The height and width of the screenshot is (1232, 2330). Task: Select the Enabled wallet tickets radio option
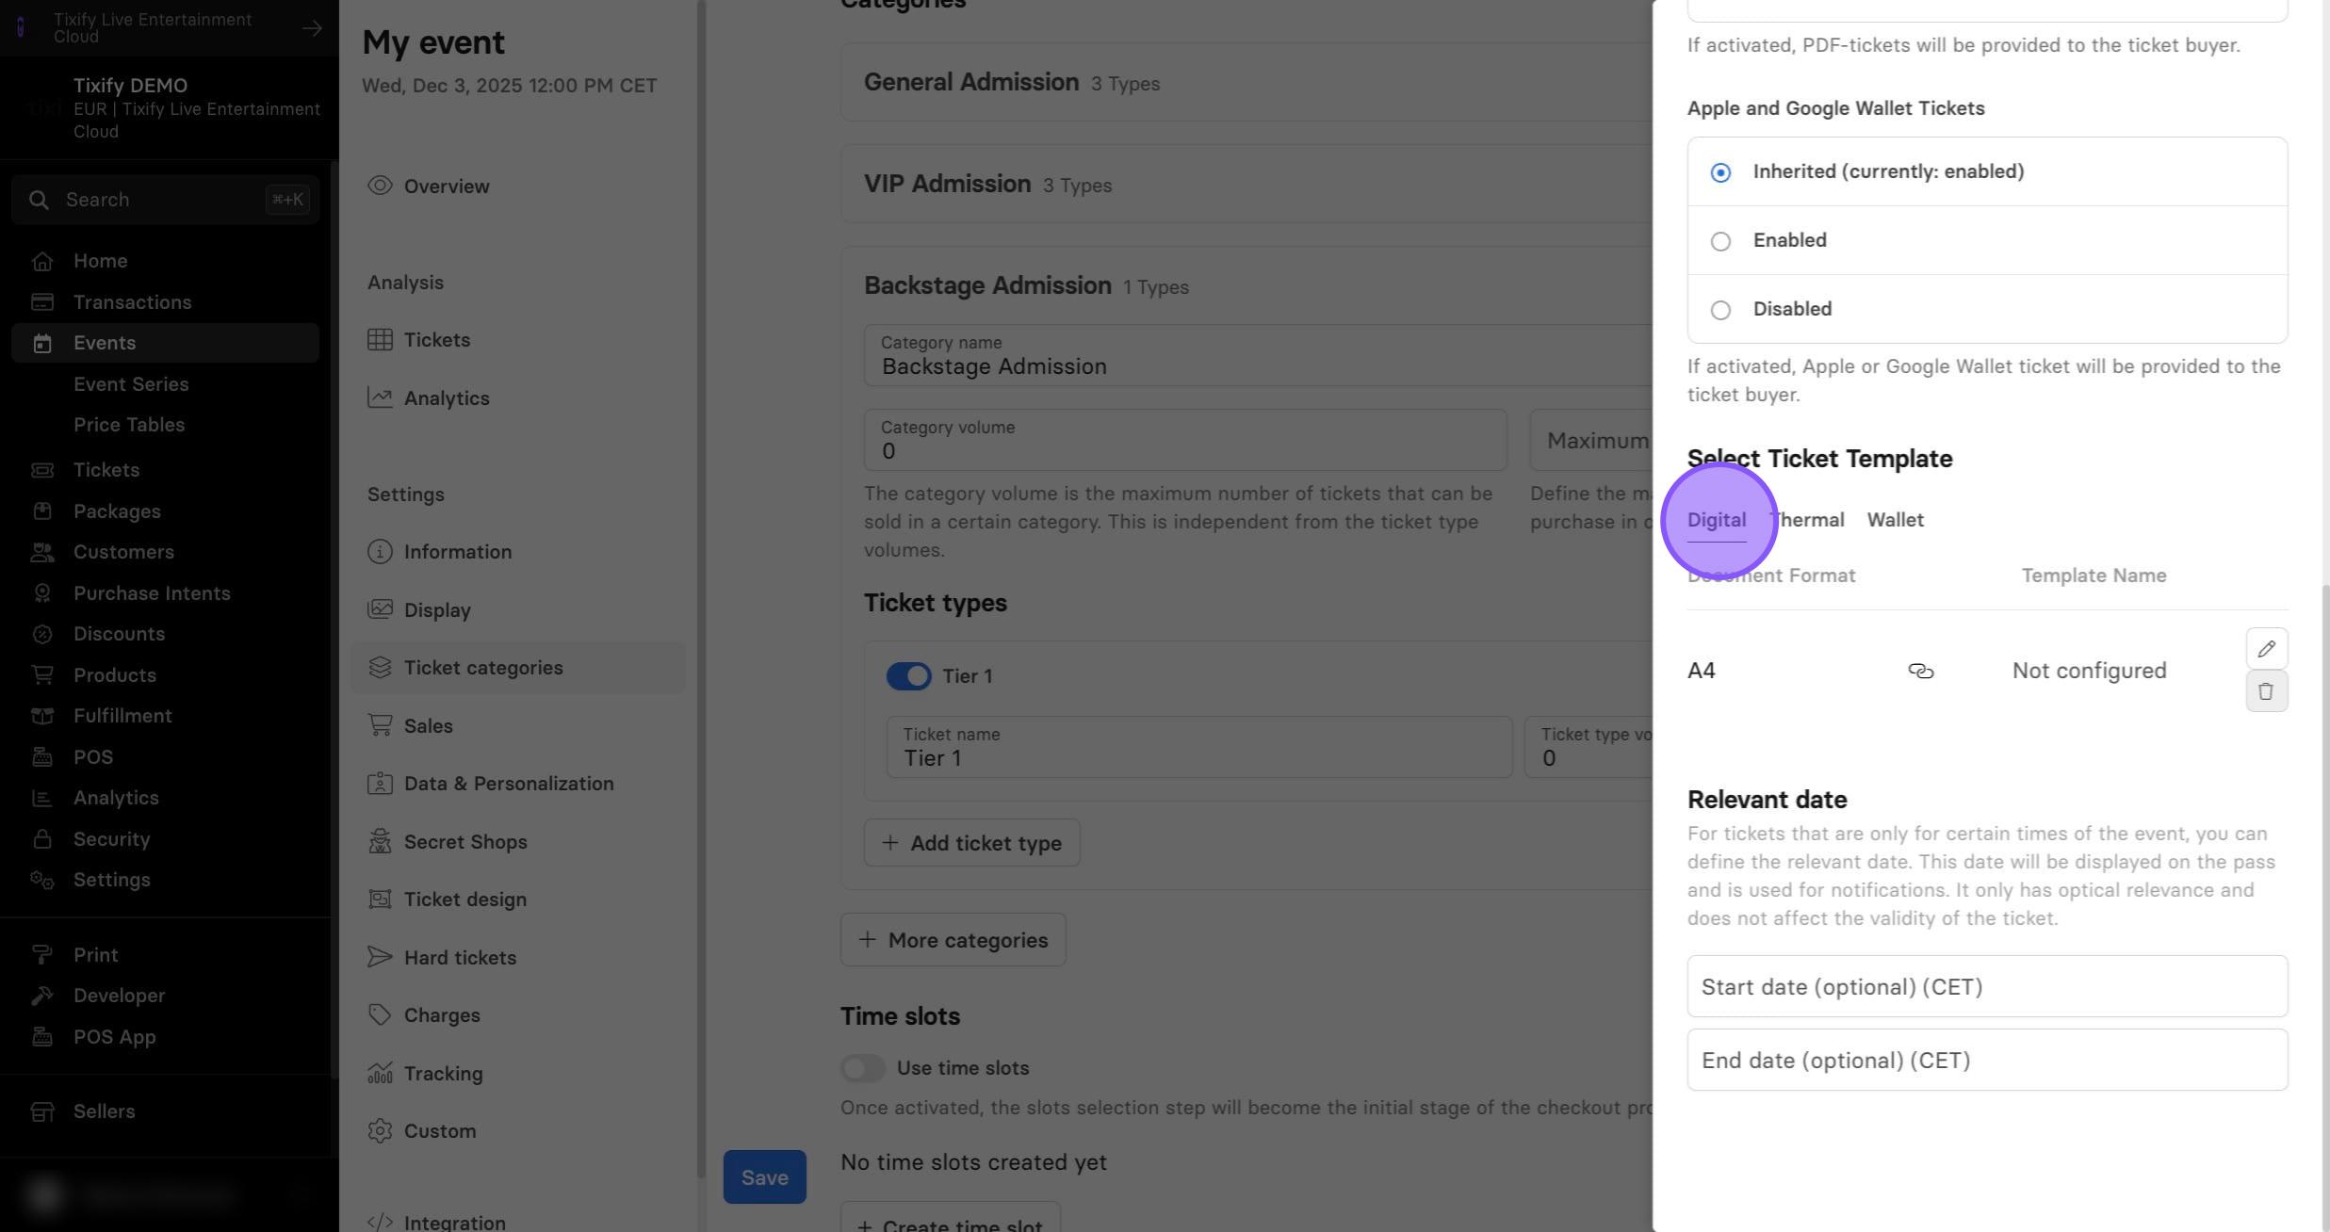1720,241
